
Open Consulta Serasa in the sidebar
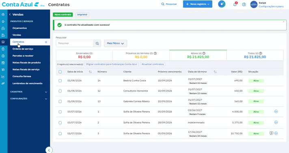coord(22,76)
